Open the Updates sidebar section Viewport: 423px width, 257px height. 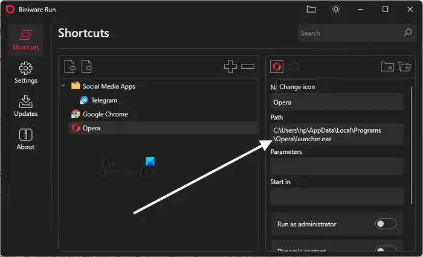25,106
